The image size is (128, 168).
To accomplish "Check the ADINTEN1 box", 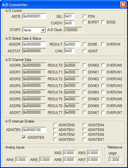I will (x=55, y=130).
